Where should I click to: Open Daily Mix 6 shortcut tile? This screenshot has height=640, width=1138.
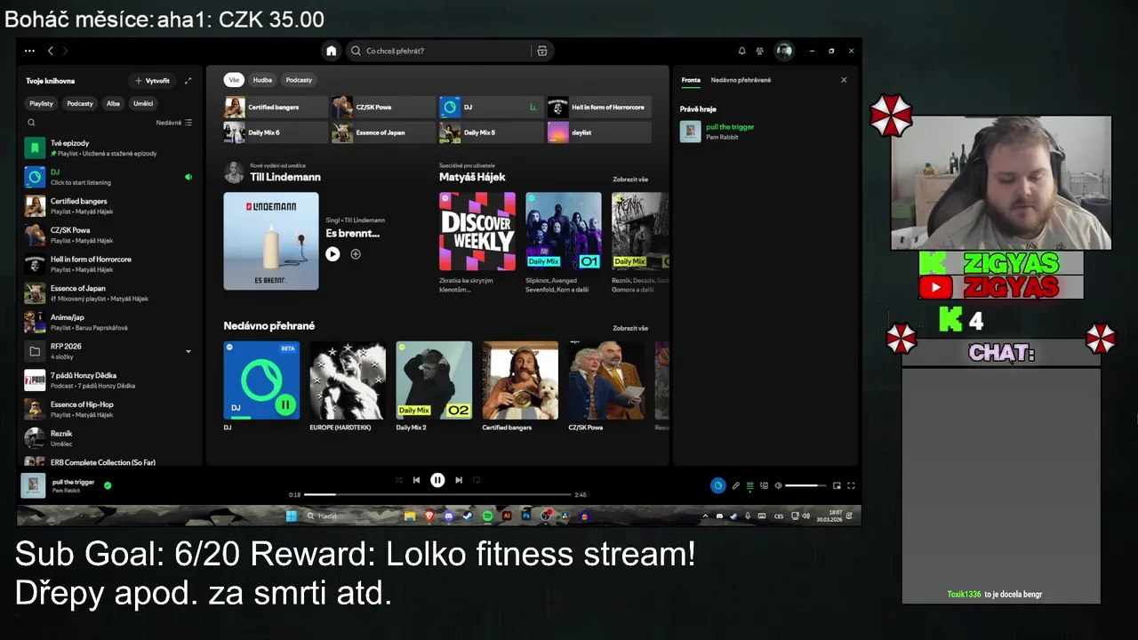(276, 132)
